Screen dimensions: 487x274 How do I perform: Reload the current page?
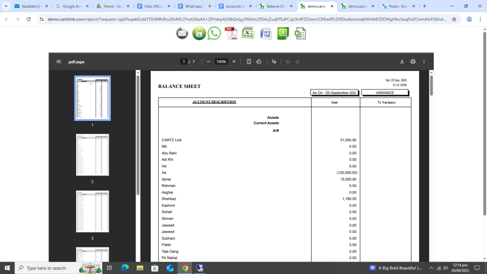coord(29,19)
